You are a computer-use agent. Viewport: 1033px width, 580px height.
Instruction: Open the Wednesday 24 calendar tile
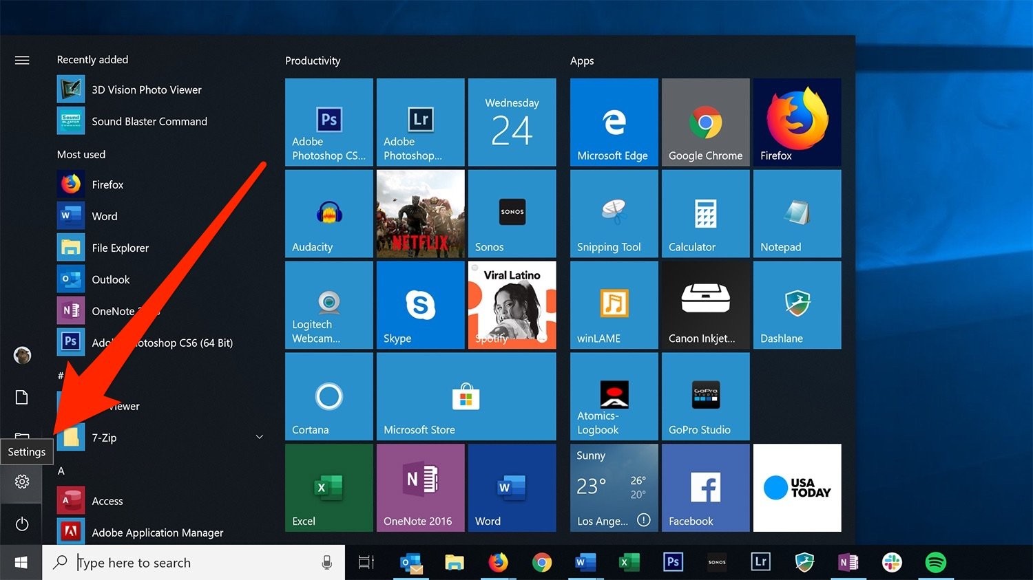tap(512, 122)
